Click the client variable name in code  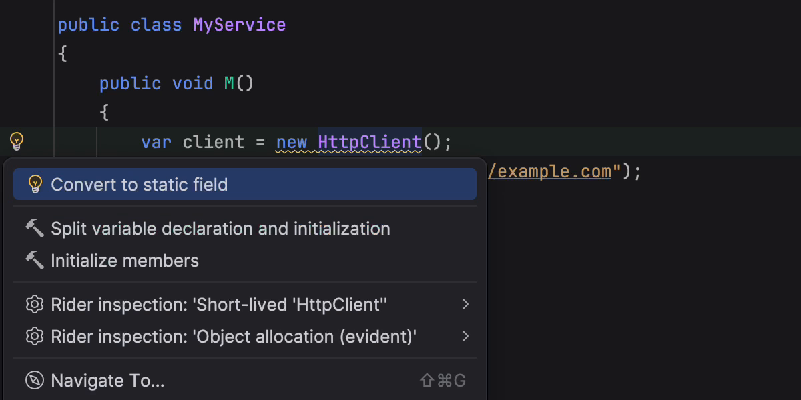coord(214,142)
